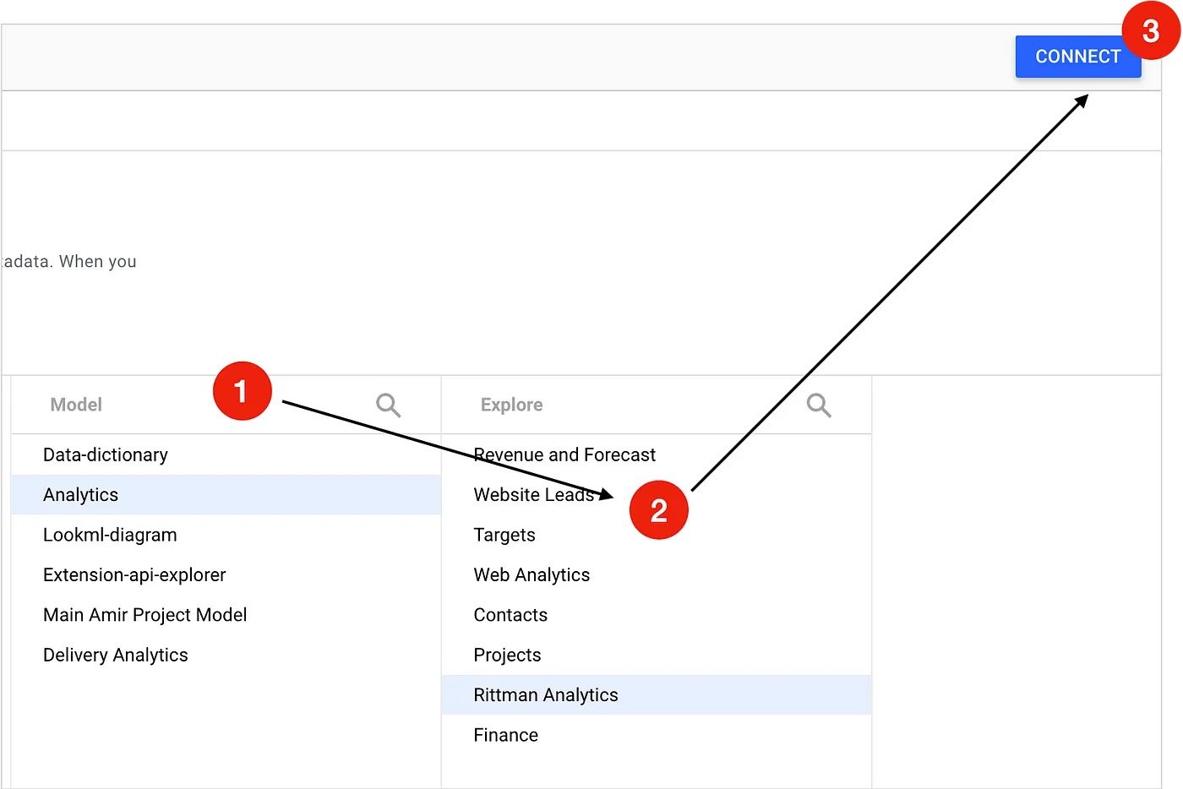Select the Web Analytics explore

pos(532,575)
